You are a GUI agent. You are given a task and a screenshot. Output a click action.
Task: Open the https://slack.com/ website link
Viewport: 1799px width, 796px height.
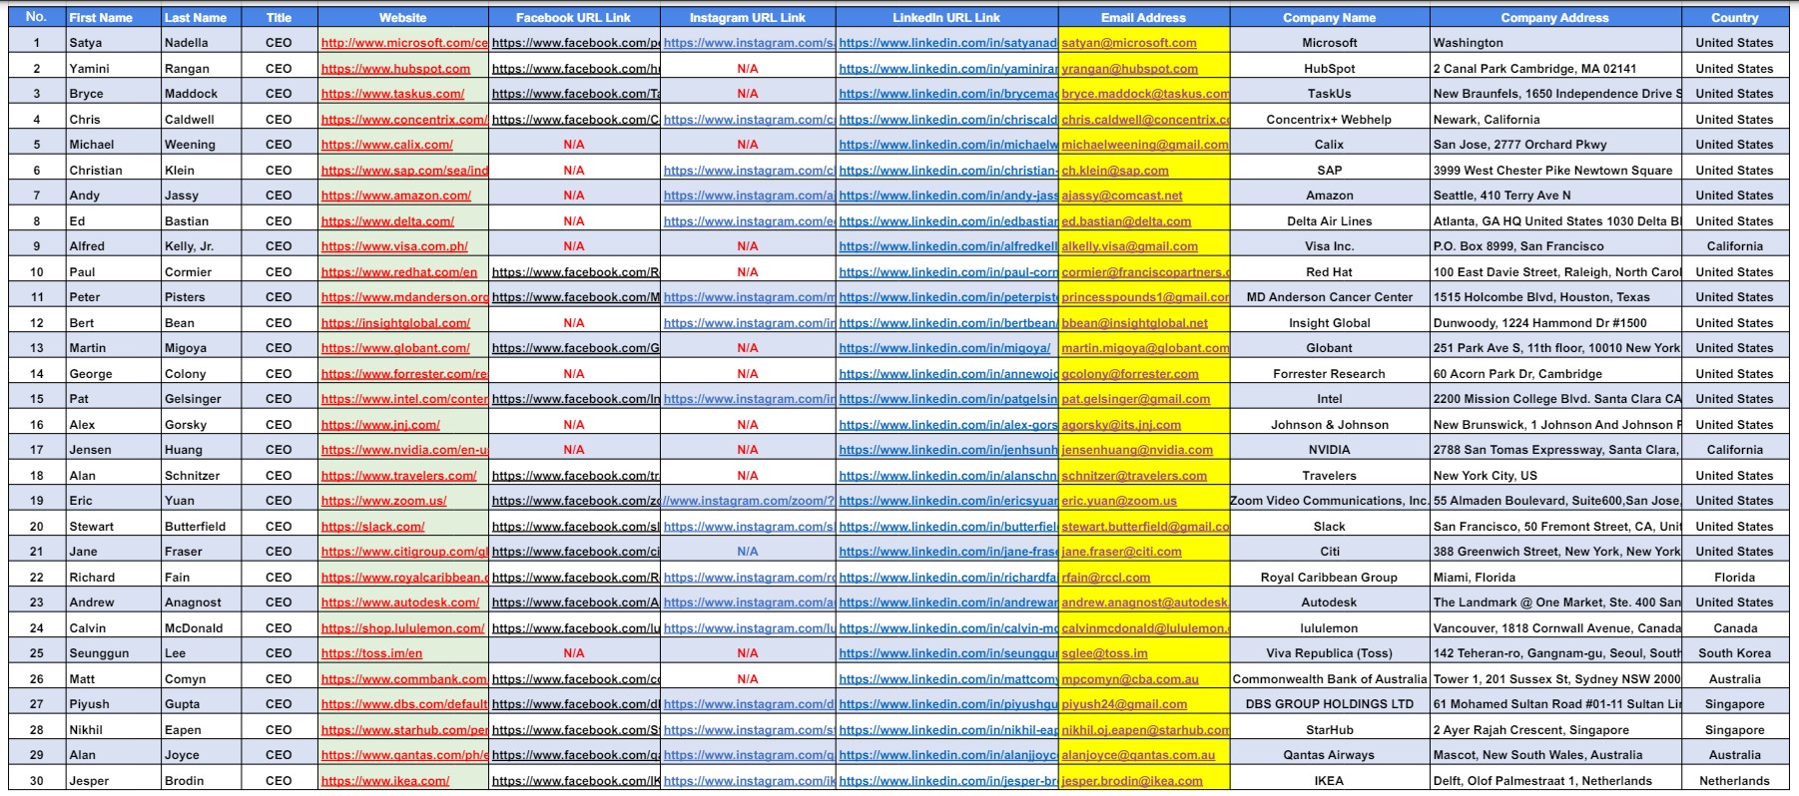click(372, 527)
